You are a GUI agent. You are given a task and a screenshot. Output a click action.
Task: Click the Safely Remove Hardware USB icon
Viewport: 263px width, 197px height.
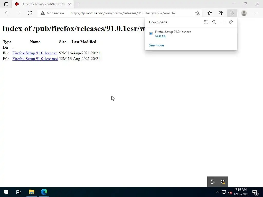(212, 182)
